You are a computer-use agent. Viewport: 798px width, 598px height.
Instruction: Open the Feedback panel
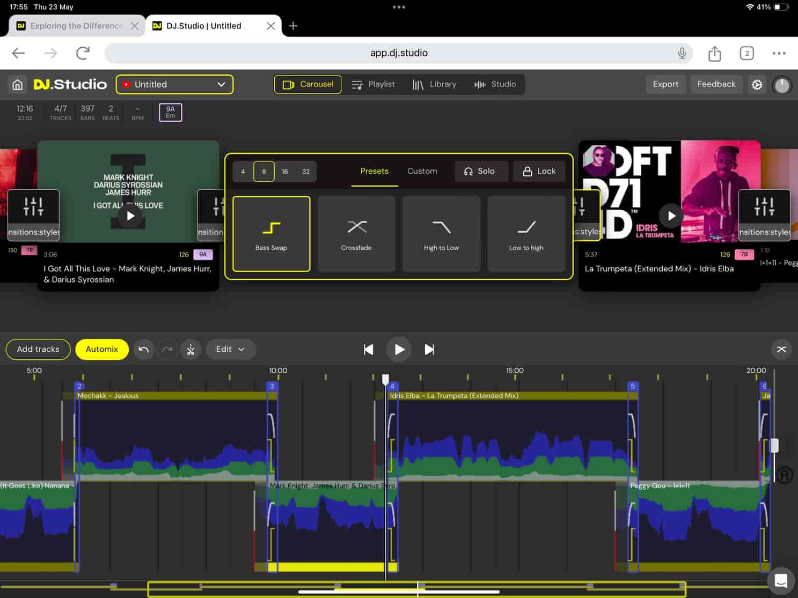(x=716, y=84)
